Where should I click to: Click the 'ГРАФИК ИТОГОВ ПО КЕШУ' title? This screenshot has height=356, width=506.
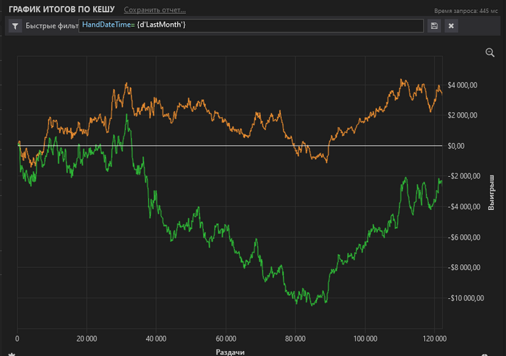(x=61, y=9)
